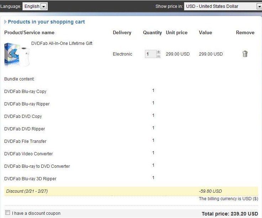This screenshot has height=218, width=262.
Task: Click the DVDFab product box thumbnail
Action: pos(17,55)
